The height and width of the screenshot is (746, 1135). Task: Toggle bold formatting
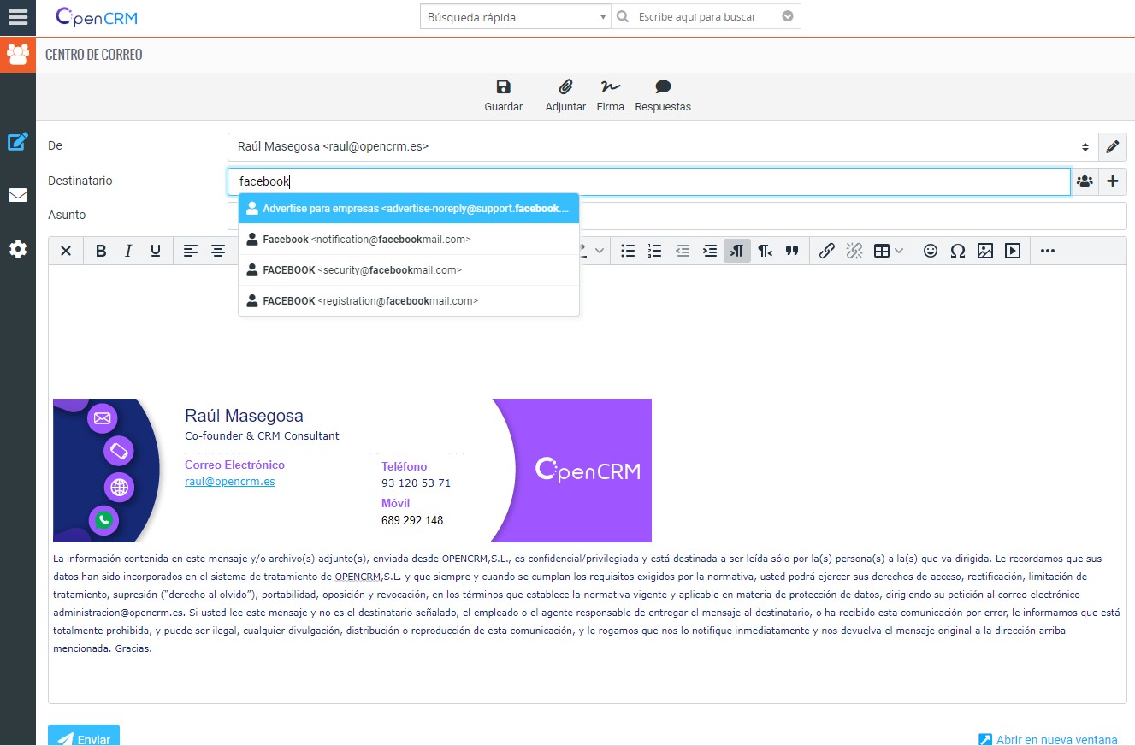click(101, 251)
